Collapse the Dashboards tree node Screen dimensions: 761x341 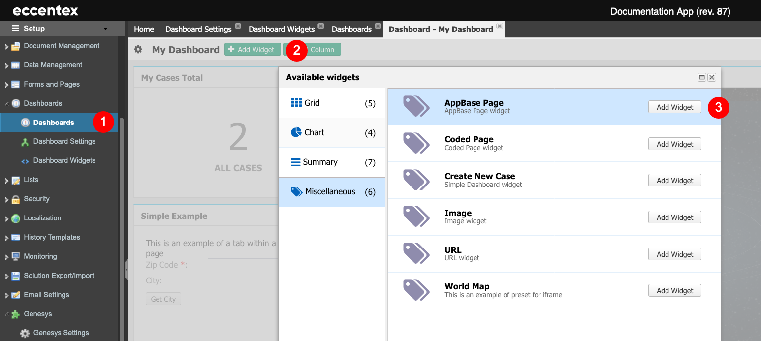tap(6, 104)
